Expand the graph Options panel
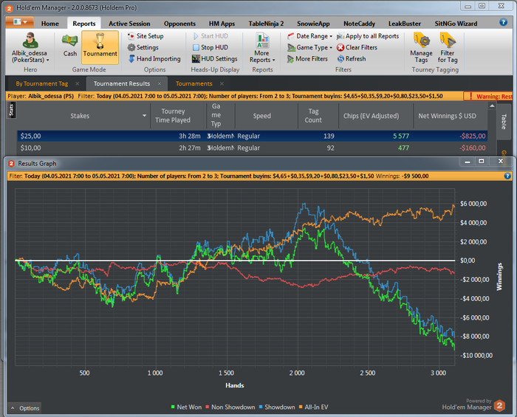The height and width of the screenshot is (417, 517). click(24, 408)
